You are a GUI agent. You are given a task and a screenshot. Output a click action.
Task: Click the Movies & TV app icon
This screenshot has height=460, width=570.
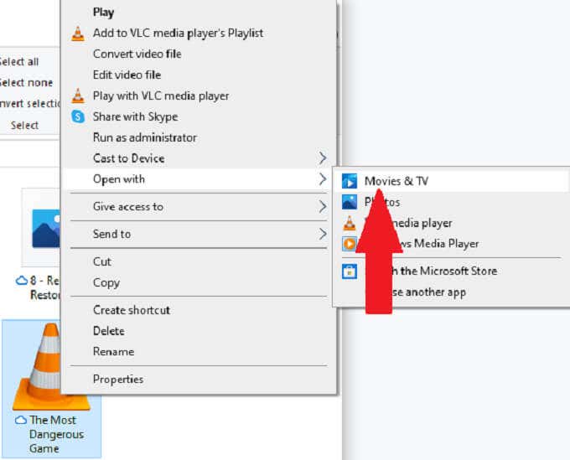350,181
